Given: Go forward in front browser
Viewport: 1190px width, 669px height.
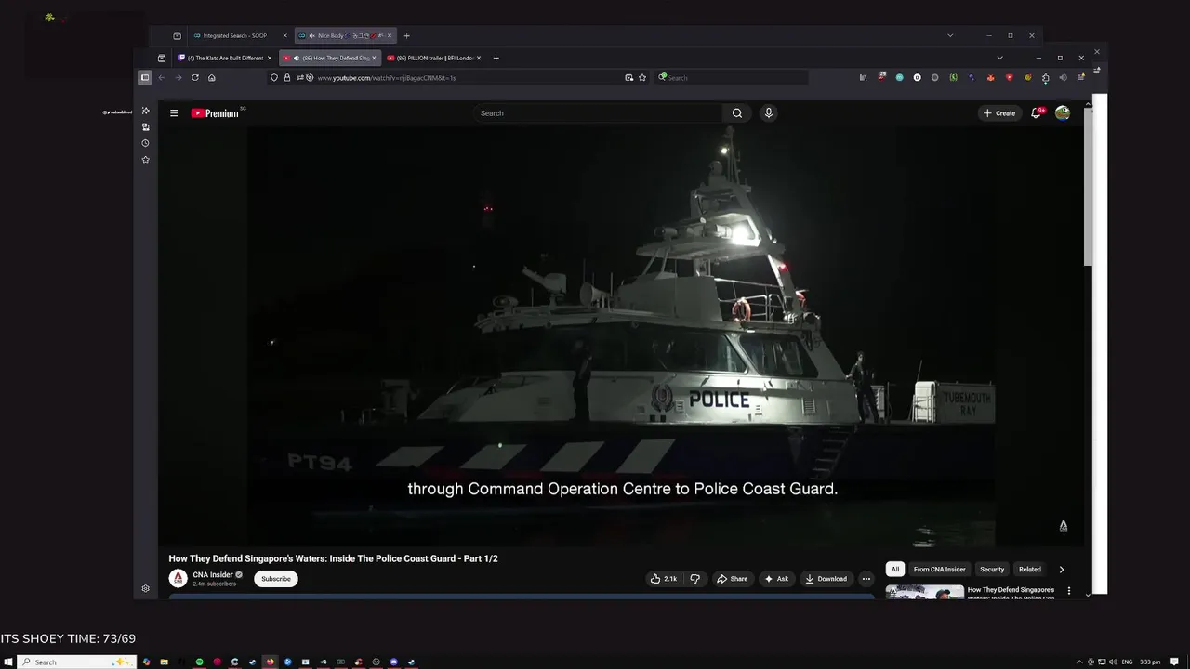Looking at the screenshot, I should pos(178,78).
